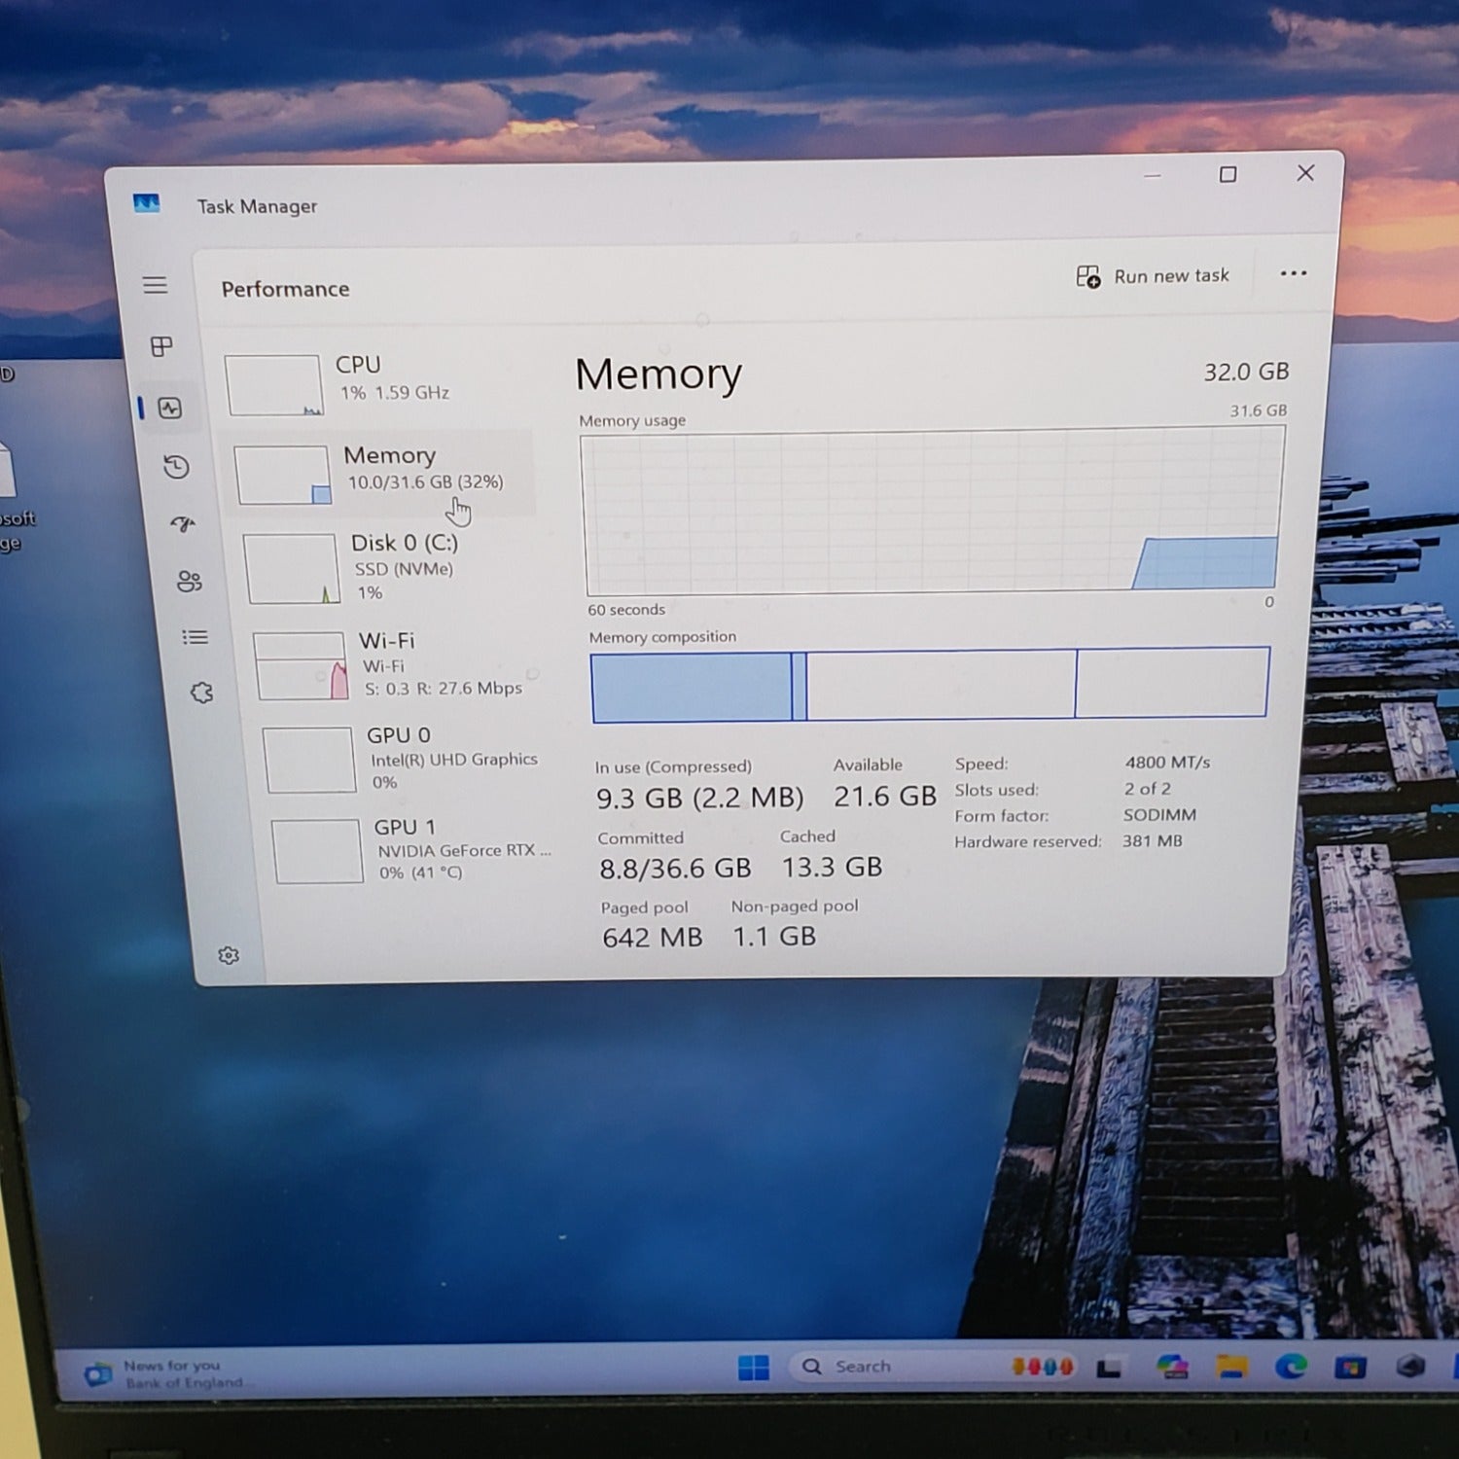
Task: Open the App history page icon
Action: pyautogui.click(x=176, y=467)
